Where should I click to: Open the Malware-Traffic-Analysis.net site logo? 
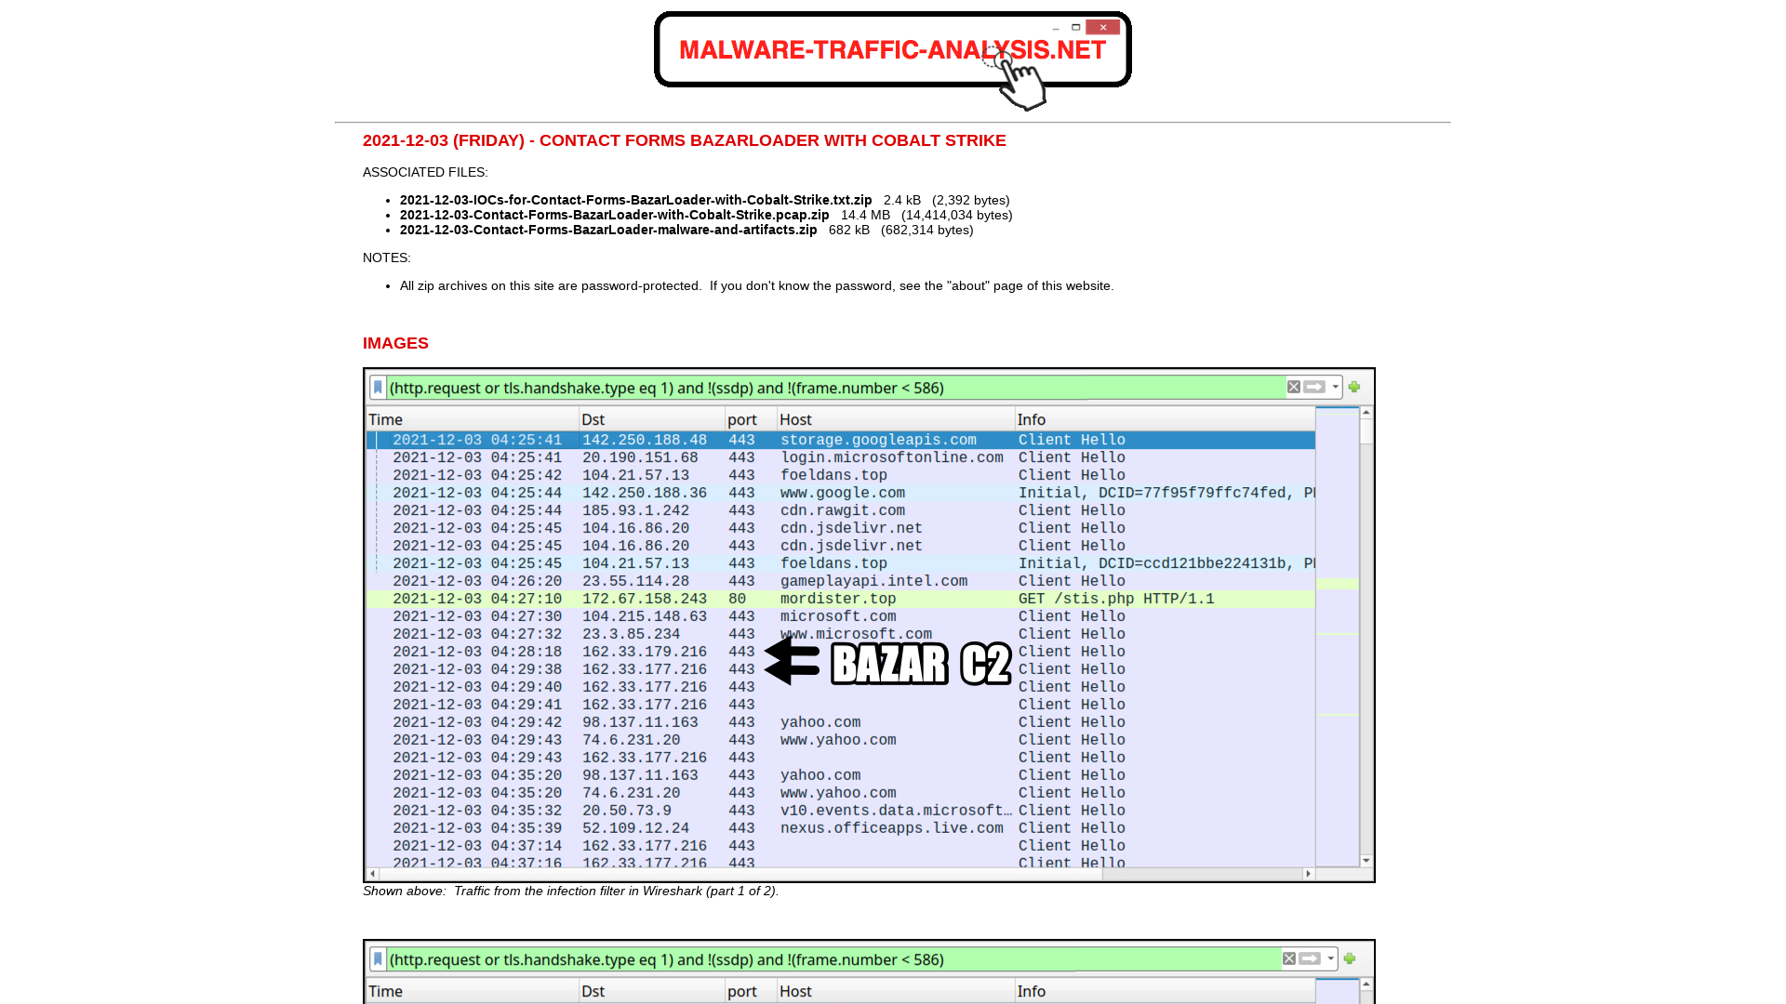(x=893, y=60)
